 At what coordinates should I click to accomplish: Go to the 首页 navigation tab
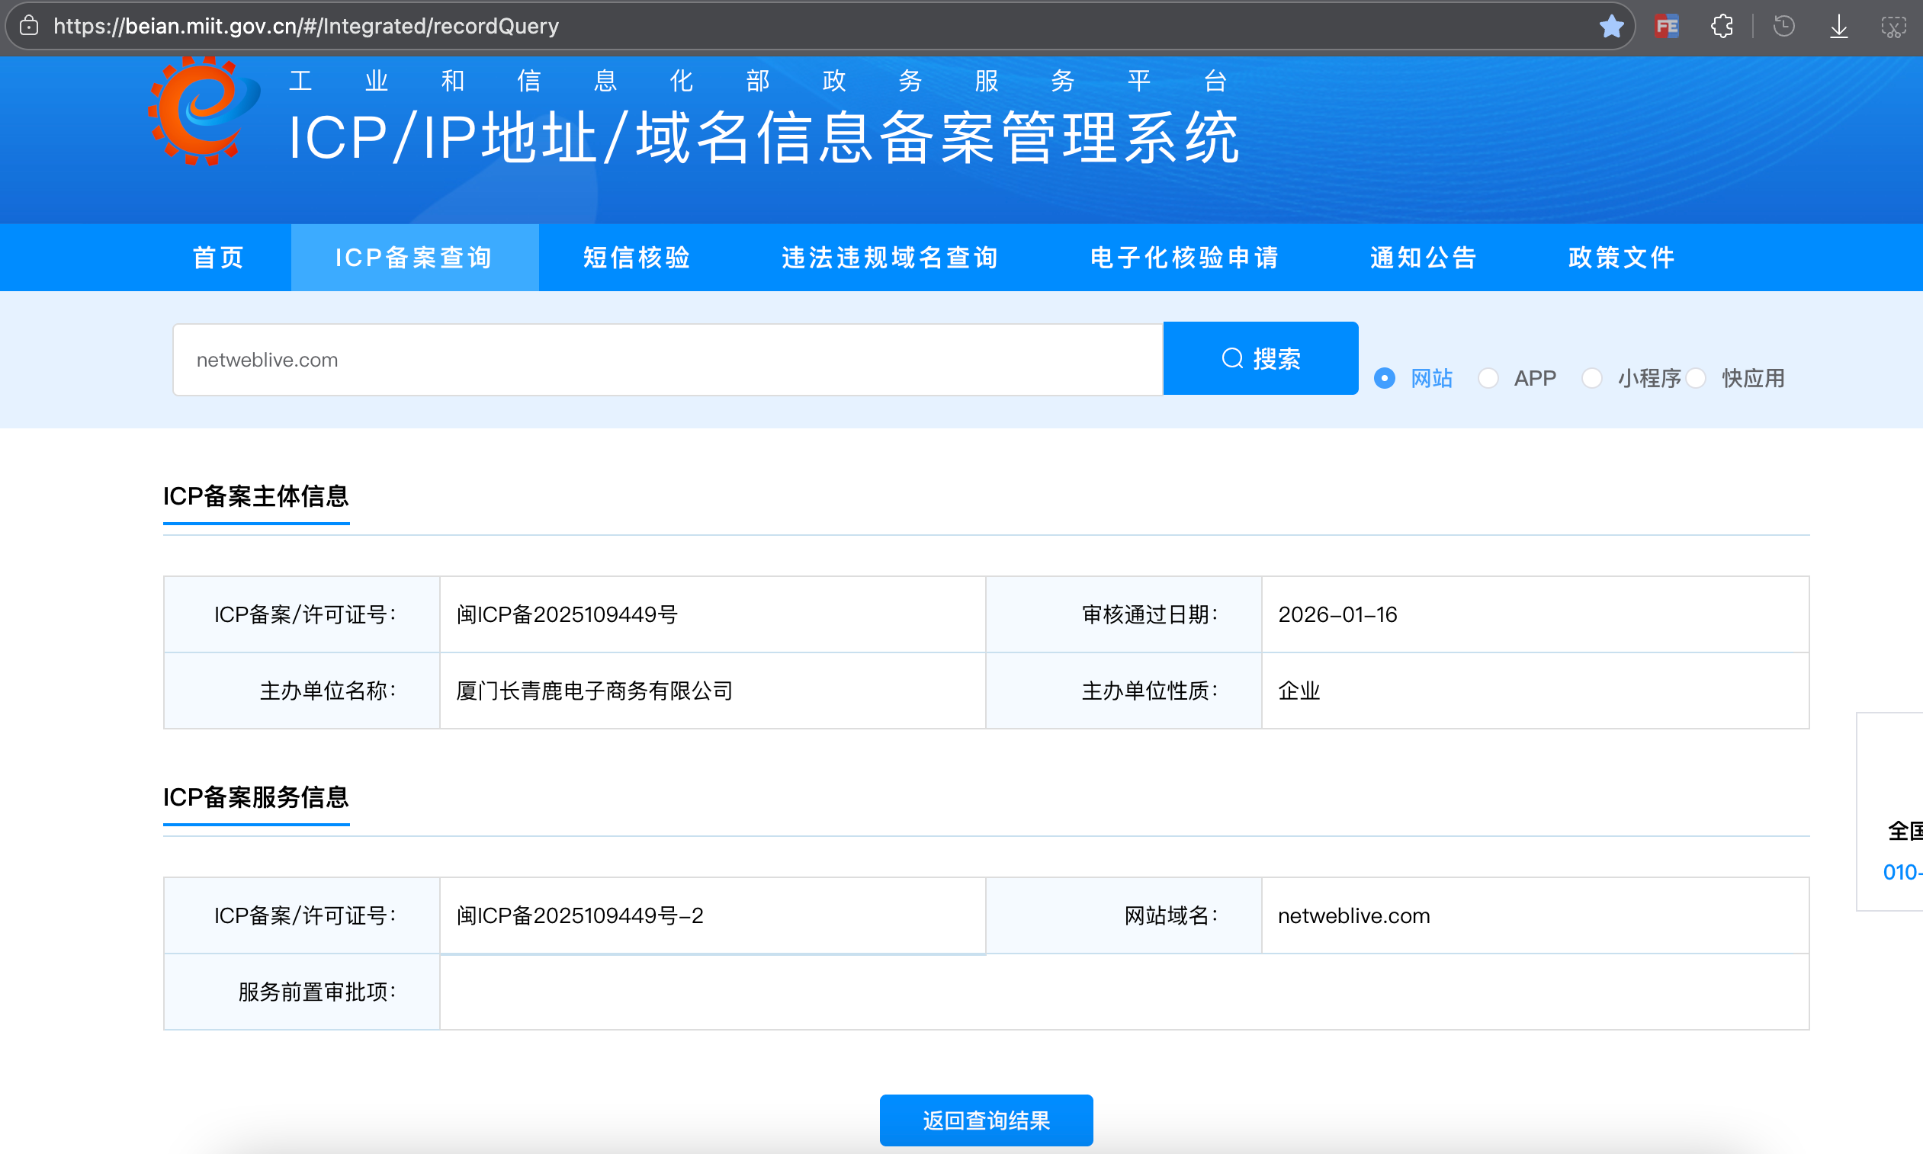tap(219, 258)
